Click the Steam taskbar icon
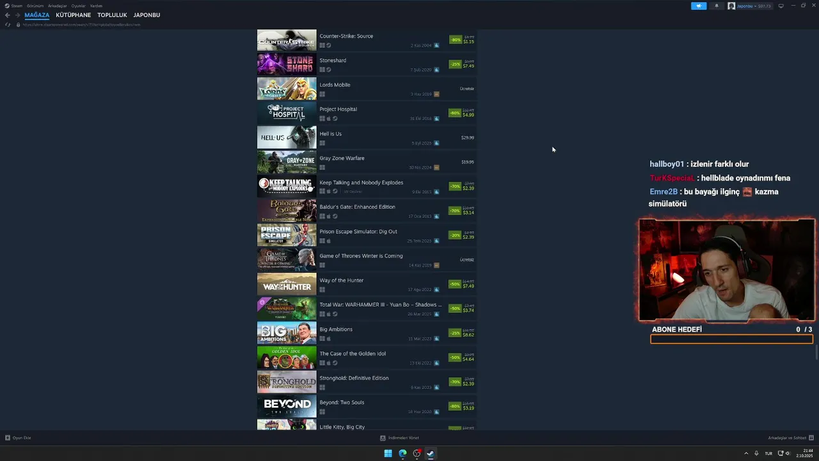The height and width of the screenshot is (461, 819). pos(431,453)
